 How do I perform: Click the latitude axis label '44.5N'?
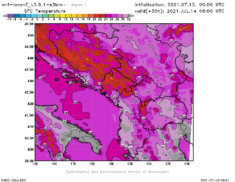[29, 47]
